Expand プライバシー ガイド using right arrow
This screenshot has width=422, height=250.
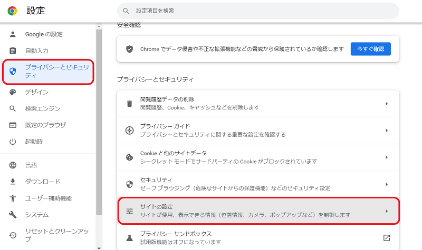pyautogui.click(x=386, y=131)
